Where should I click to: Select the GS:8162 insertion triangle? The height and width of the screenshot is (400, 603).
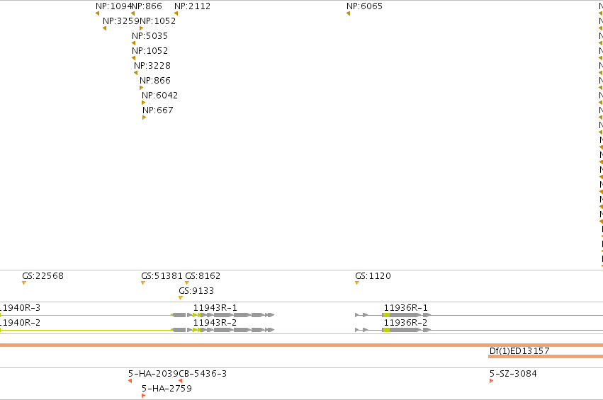pyautogui.click(x=187, y=283)
